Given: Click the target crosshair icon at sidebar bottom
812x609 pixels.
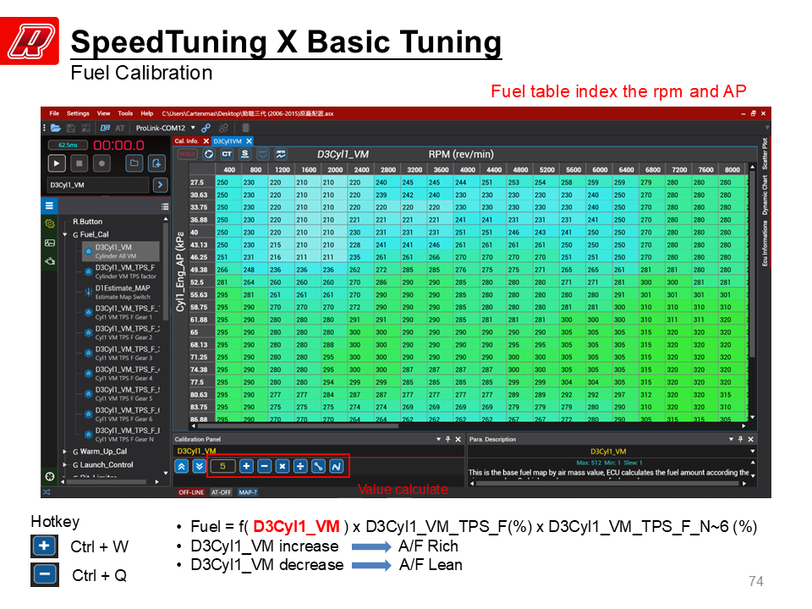Looking at the screenshot, I should (50, 476).
